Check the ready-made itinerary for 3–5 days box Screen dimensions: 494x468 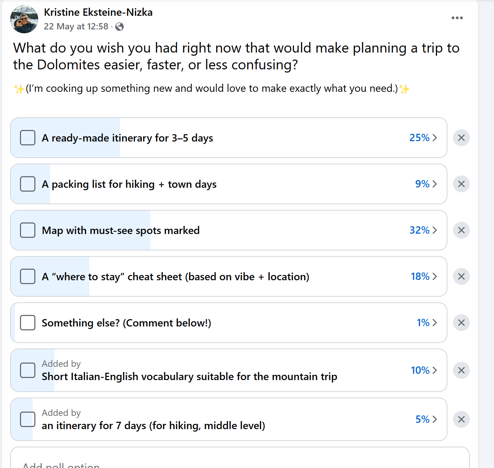28,138
